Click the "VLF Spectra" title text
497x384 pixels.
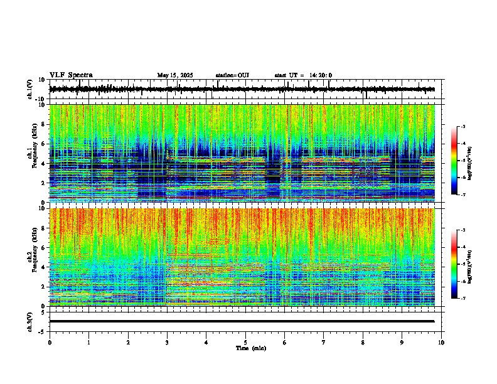click(71, 75)
